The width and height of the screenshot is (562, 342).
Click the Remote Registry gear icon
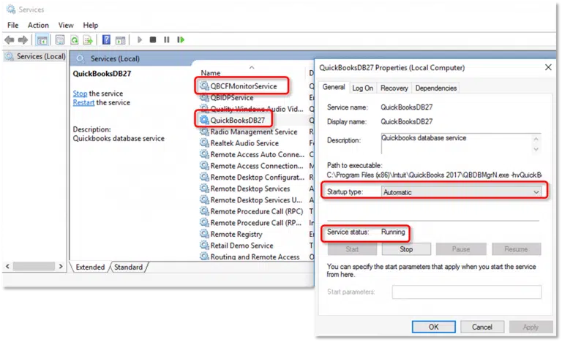pos(204,234)
